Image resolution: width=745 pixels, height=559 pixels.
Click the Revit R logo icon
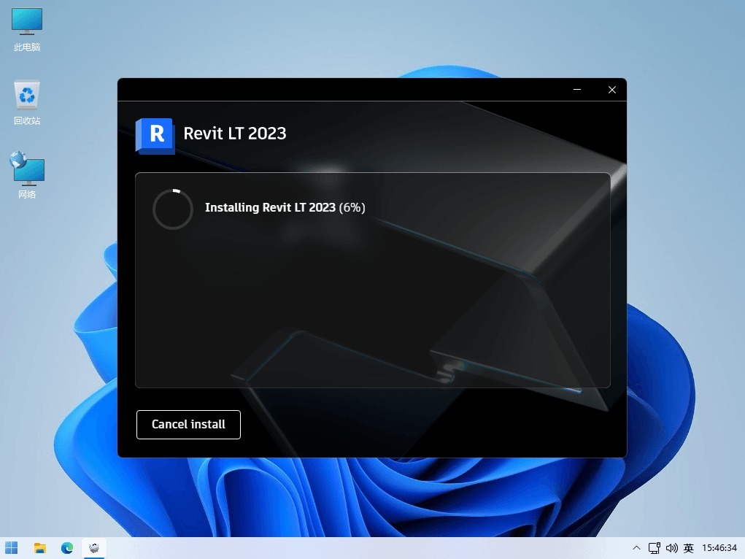[x=155, y=136]
